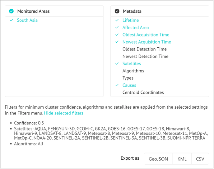214x169 pixels.
Task: Uncheck the Lifetime metadata checkmark
Action: pyautogui.click(x=117, y=20)
